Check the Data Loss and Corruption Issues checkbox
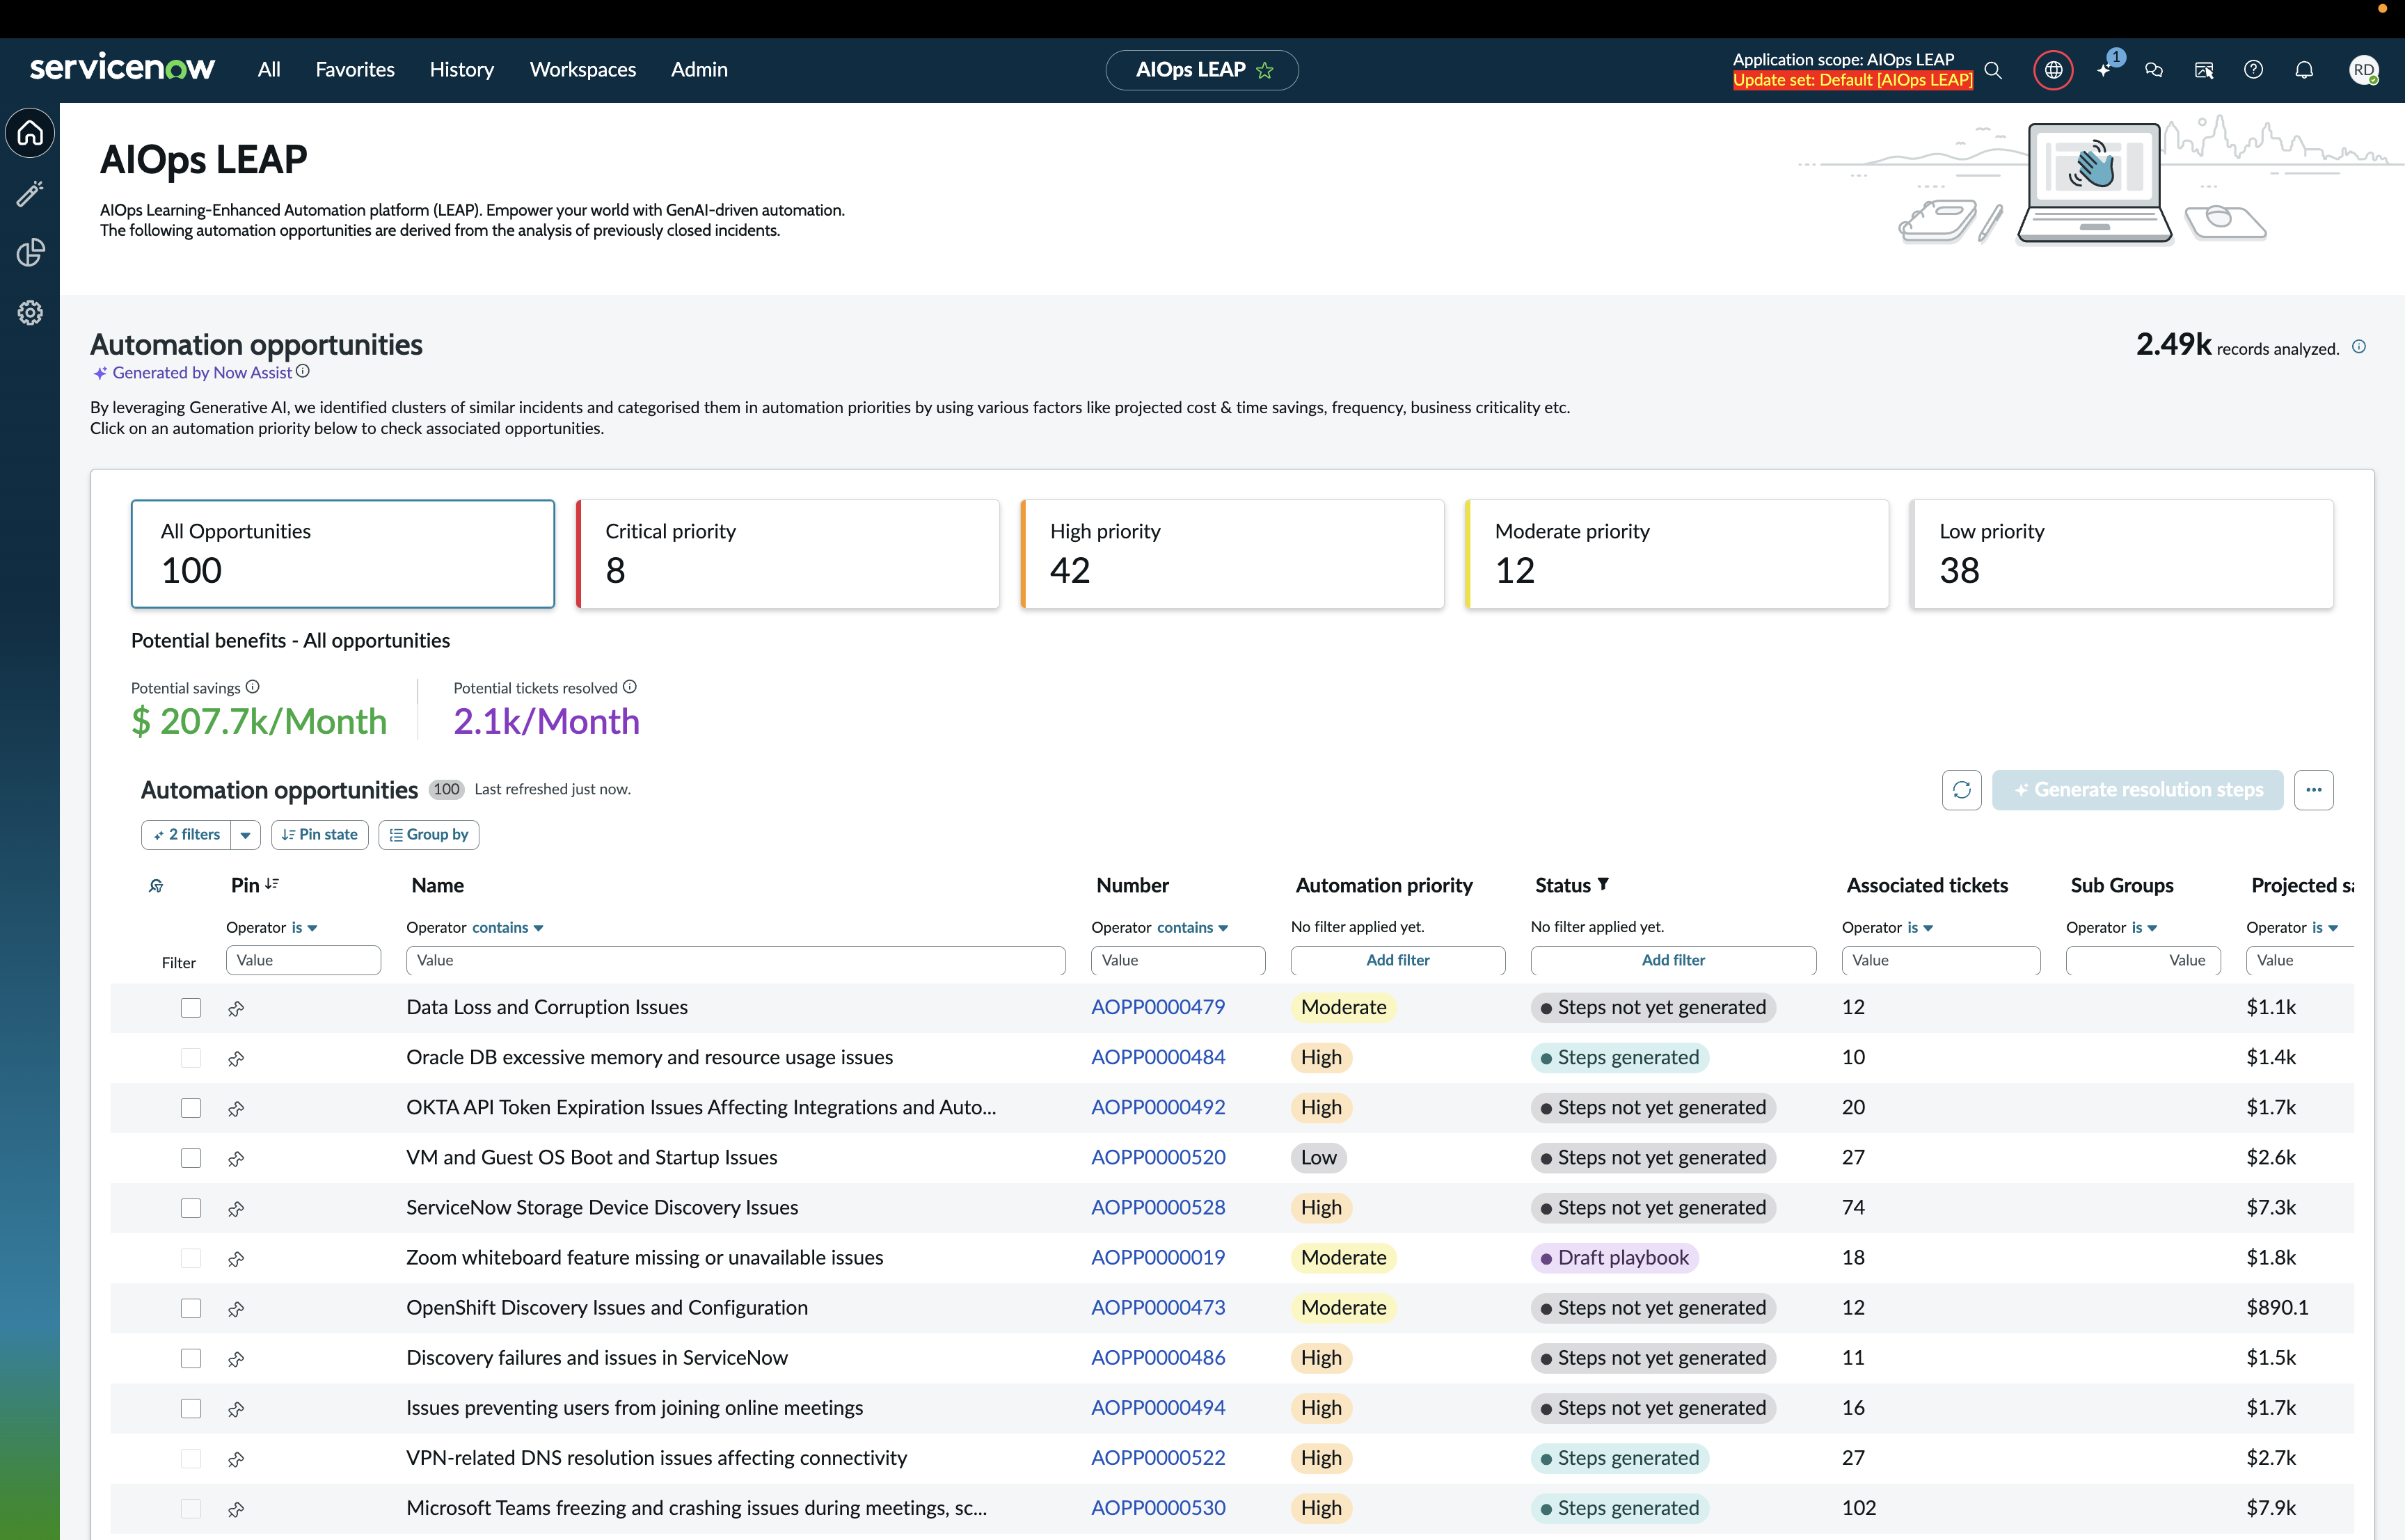 [191, 1008]
